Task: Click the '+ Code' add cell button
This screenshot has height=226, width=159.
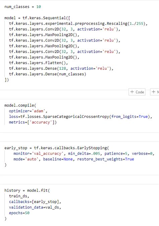Action: tap(137, 92)
